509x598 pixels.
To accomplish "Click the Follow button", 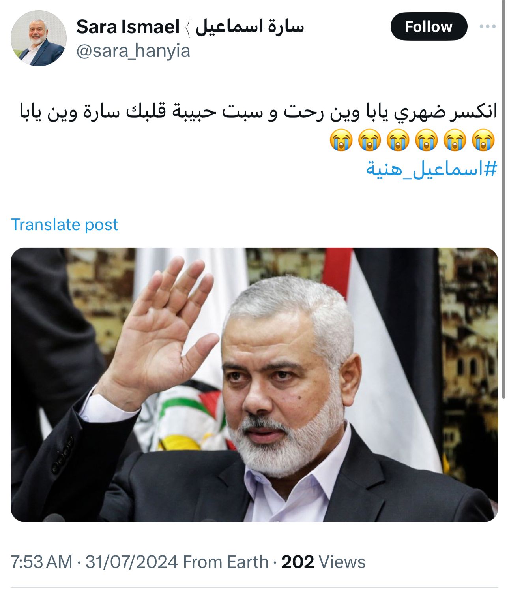I will 429,26.
